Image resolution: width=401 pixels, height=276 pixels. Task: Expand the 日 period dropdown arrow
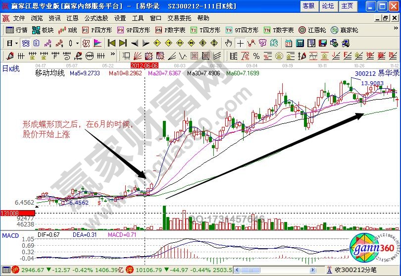16,43
